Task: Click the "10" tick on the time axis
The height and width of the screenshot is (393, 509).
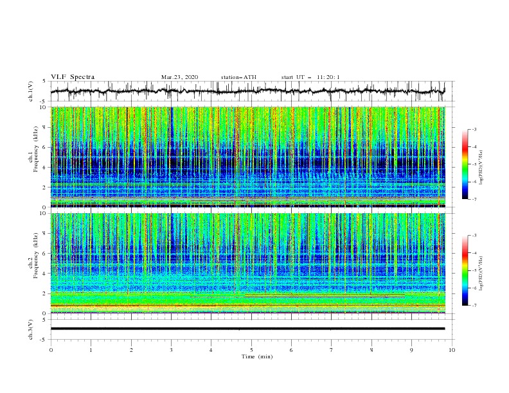Action: (452, 350)
